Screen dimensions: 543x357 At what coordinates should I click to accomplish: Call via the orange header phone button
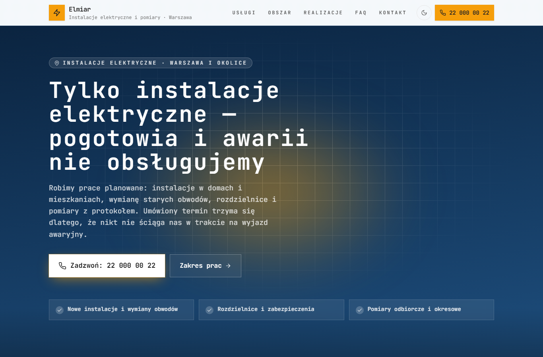(x=464, y=13)
